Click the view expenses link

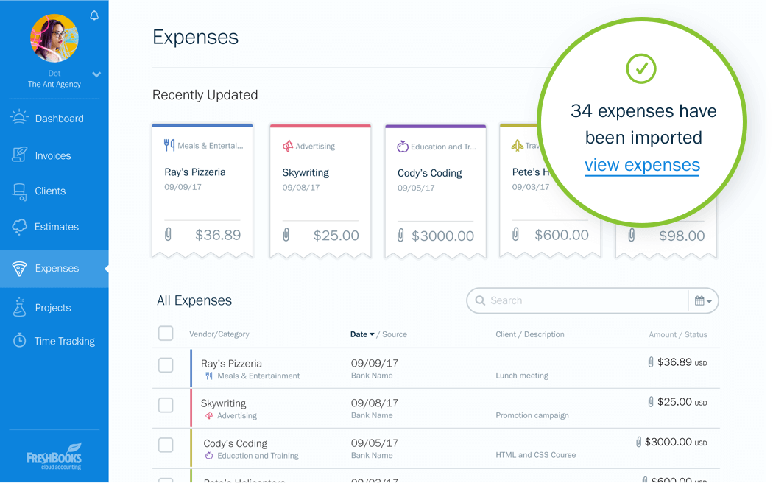[642, 165]
